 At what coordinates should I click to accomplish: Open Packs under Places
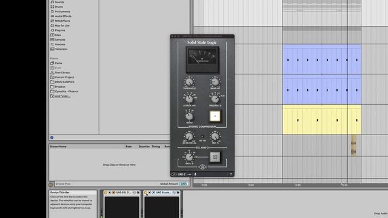coord(58,63)
